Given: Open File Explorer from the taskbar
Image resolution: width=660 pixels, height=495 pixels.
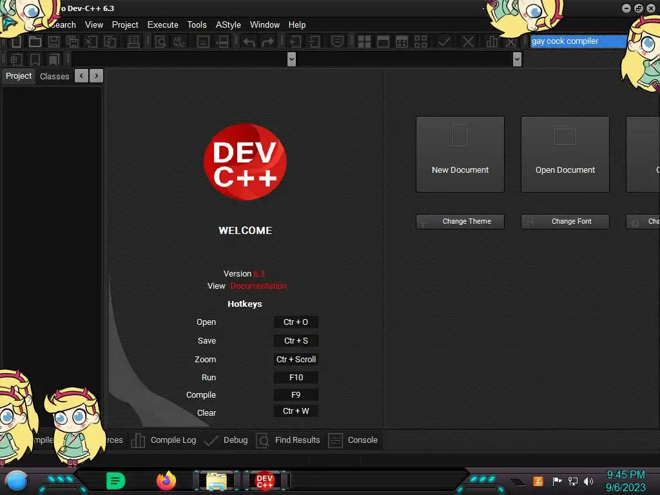Looking at the screenshot, I should point(217,481).
